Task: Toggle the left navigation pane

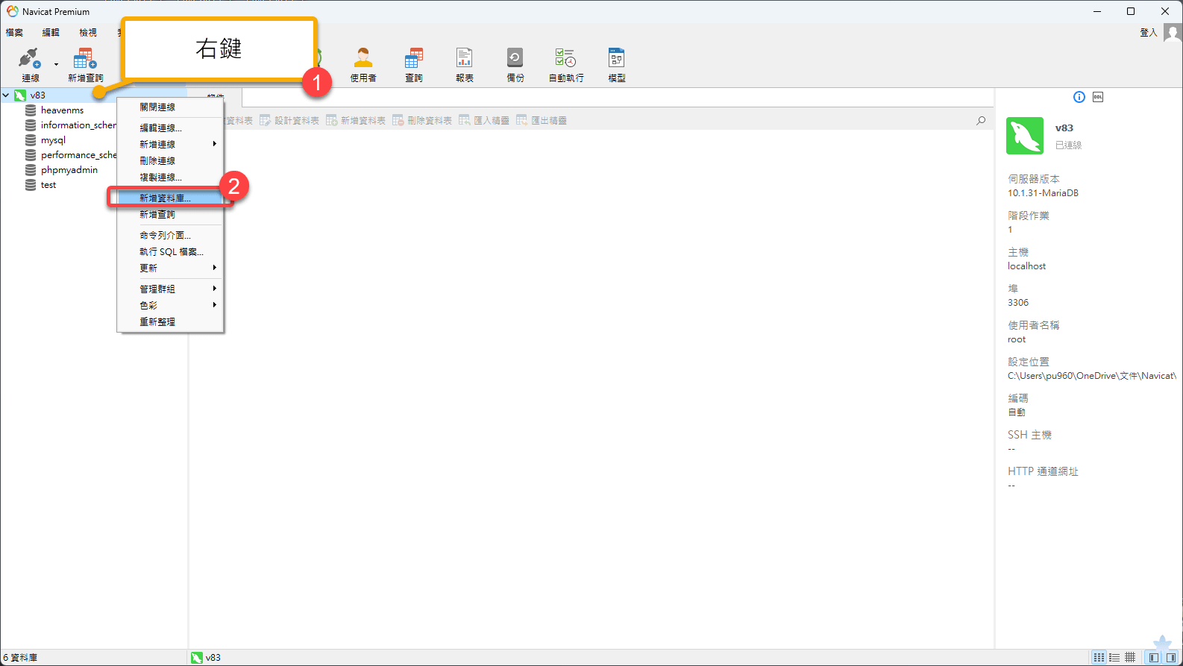Action: 1154,658
